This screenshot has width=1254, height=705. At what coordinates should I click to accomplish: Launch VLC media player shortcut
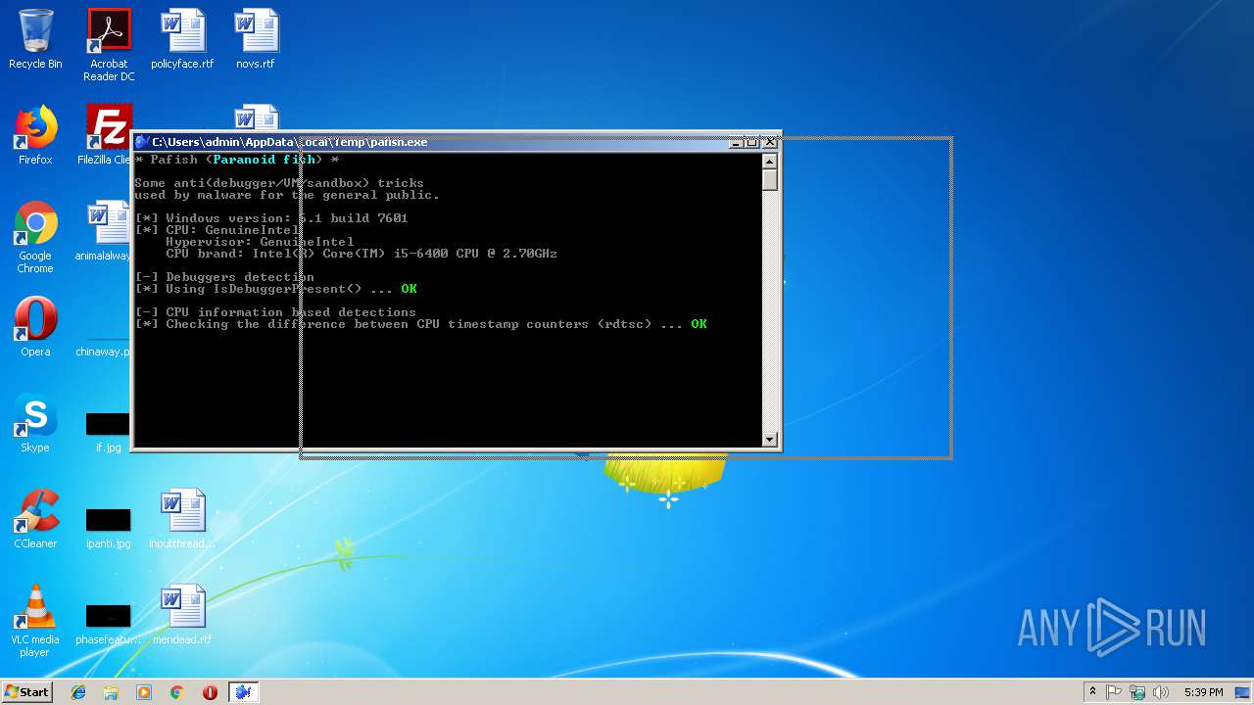point(35,621)
